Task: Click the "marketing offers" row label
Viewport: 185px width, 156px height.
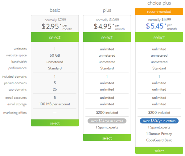Action: point(15,113)
